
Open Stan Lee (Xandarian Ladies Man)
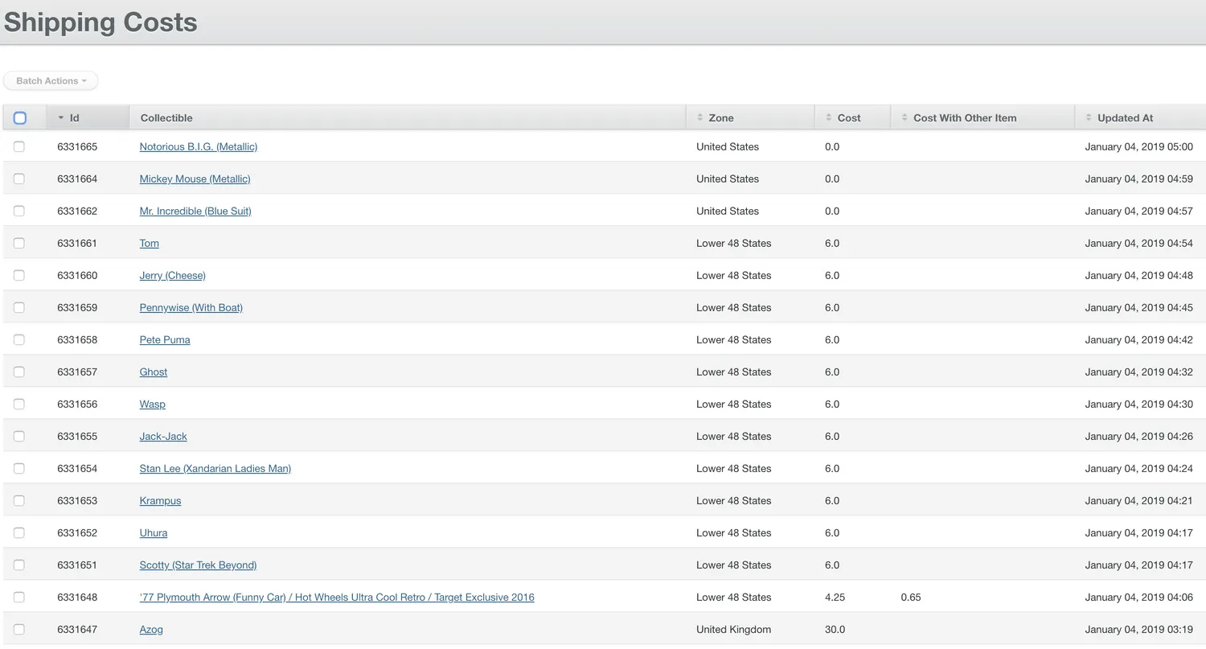click(215, 468)
